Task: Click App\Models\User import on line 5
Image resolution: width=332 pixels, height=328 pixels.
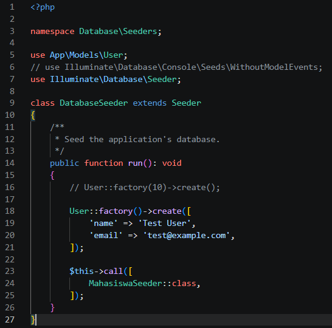Action: tap(86, 55)
